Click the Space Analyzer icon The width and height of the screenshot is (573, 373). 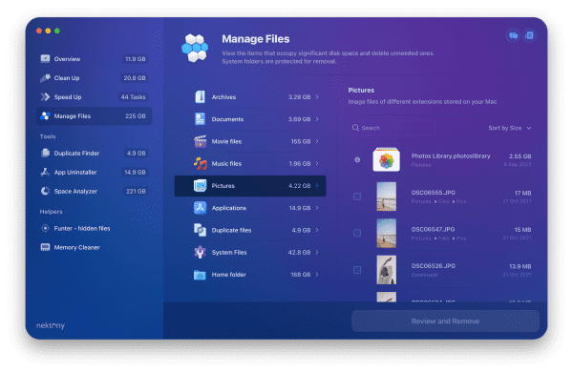[45, 191]
